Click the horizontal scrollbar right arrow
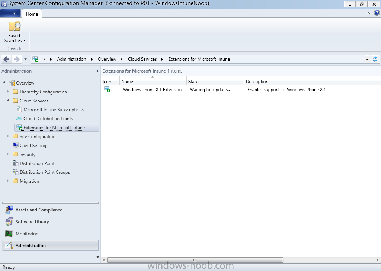 (377, 260)
